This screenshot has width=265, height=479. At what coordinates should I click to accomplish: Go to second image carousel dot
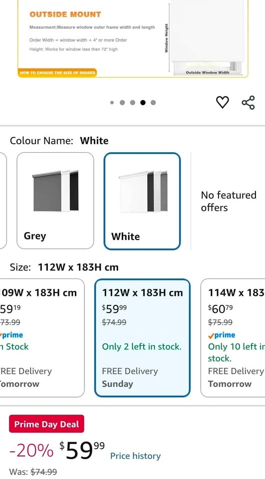122,103
